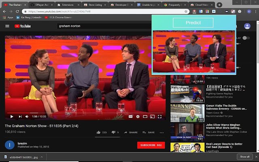Open the Apps bookmark shortcut
259x162 pixels.
(x=8, y=17)
